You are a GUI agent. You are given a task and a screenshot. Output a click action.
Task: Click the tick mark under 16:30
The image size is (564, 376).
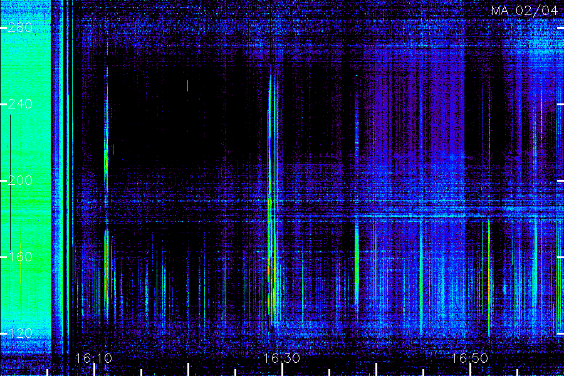click(283, 370)
